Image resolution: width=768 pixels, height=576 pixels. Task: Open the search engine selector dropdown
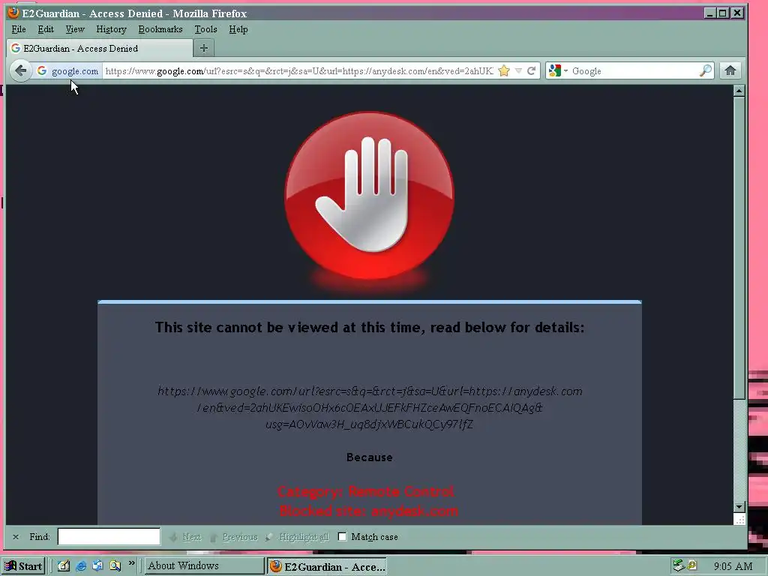pos(558,71)
